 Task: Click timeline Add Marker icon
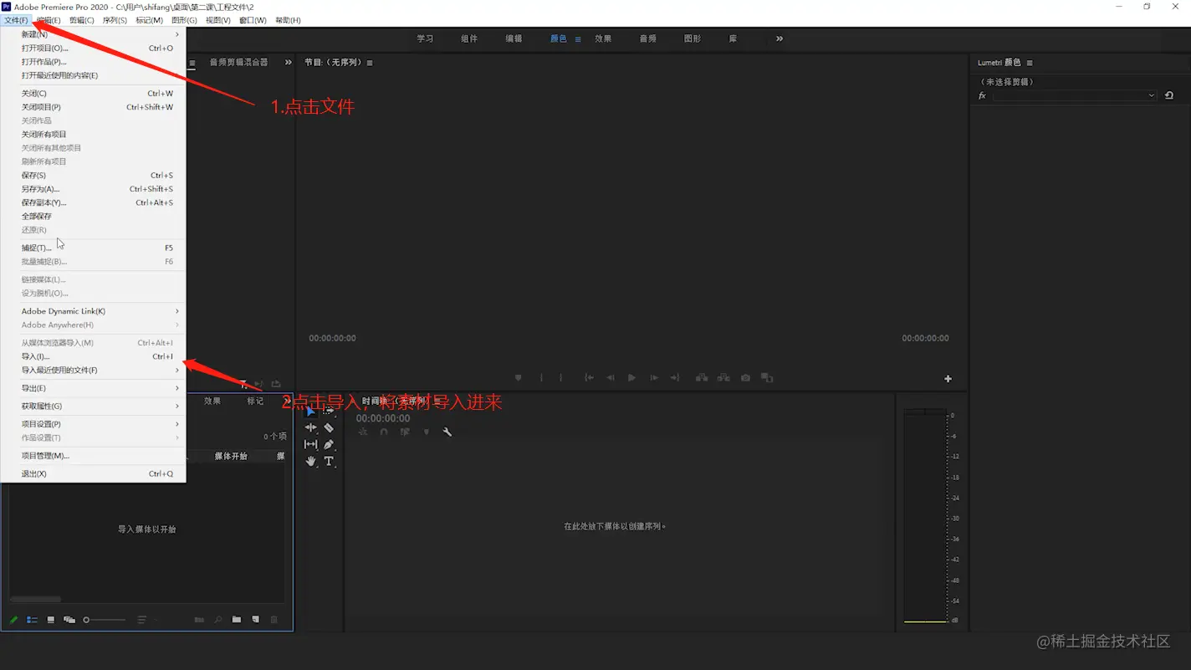tap(427, 432)
